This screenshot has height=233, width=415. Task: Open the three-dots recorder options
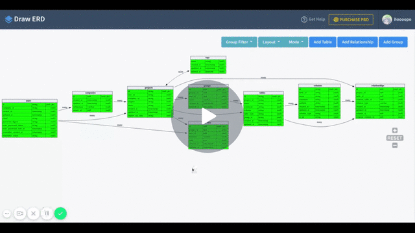pyautogui.click(x=7, y=214)
